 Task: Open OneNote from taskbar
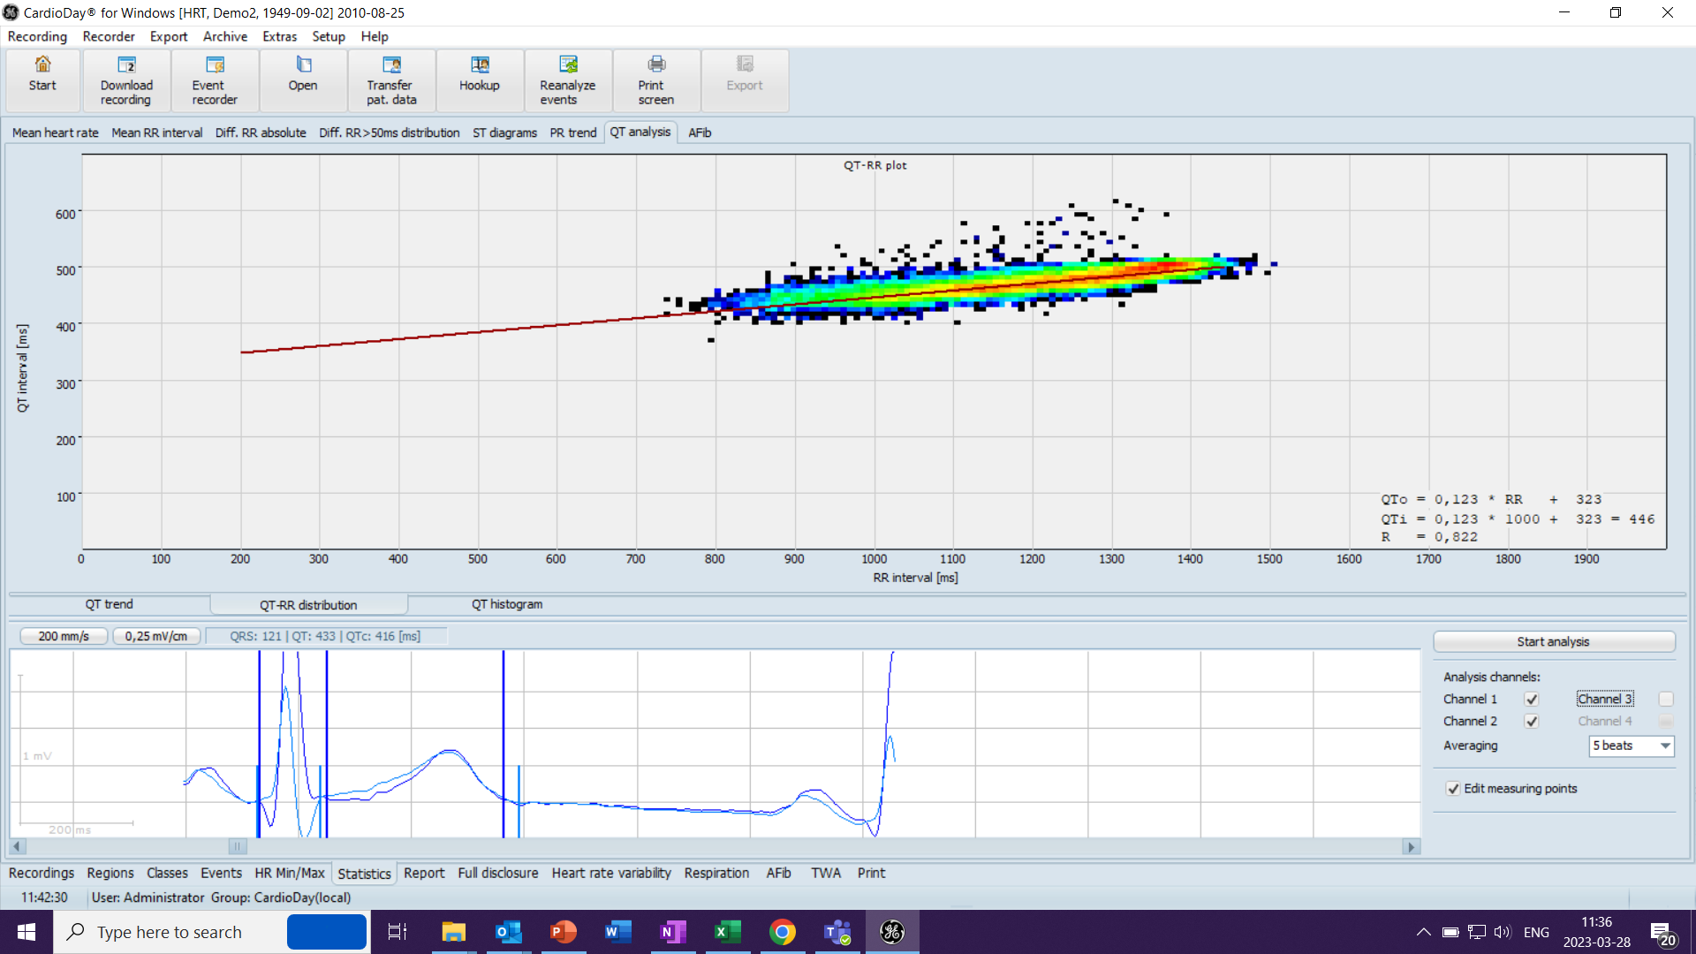pyautogui.click(x=673, y=932)
